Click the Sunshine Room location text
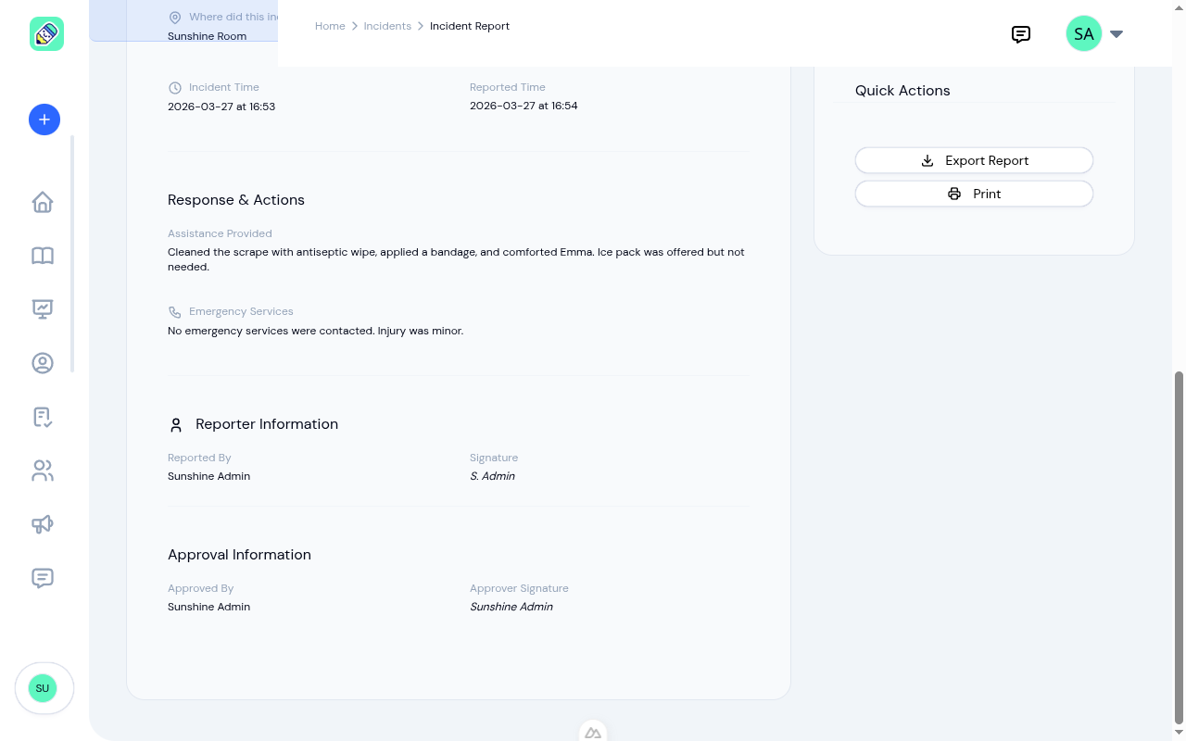The height and width of the screenshot is (741, 1186). 207,36
